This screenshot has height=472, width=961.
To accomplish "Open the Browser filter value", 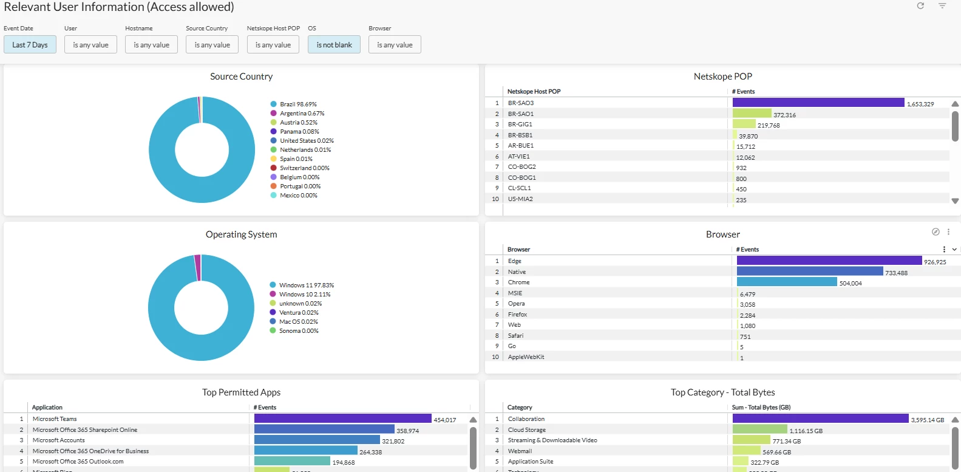I will coord(395,44).
